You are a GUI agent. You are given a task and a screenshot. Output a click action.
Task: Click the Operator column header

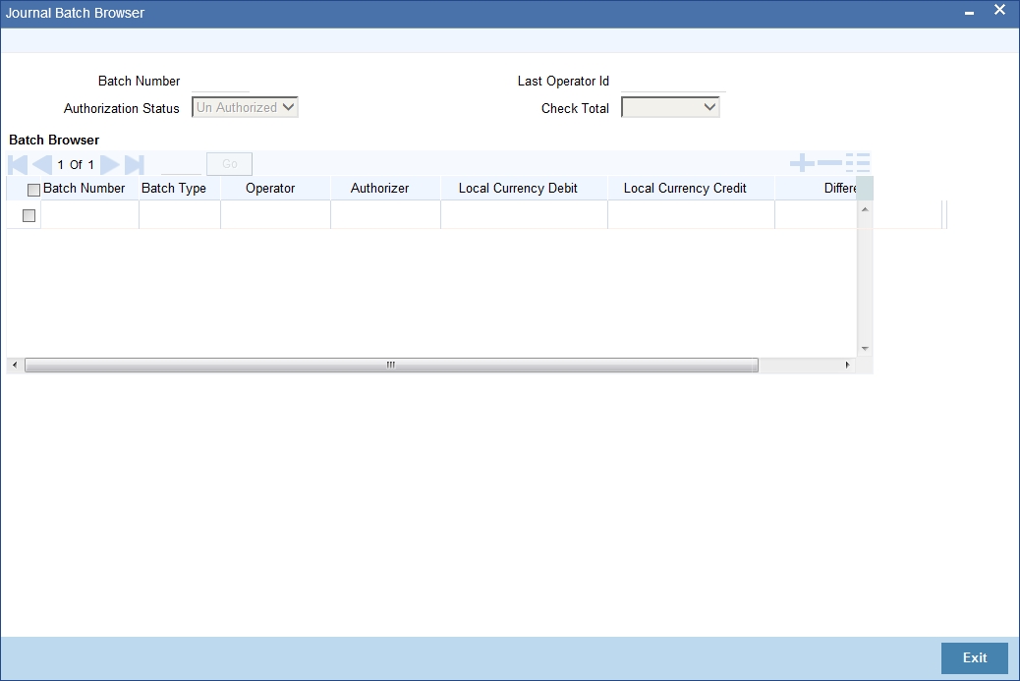tap(270, 188)
